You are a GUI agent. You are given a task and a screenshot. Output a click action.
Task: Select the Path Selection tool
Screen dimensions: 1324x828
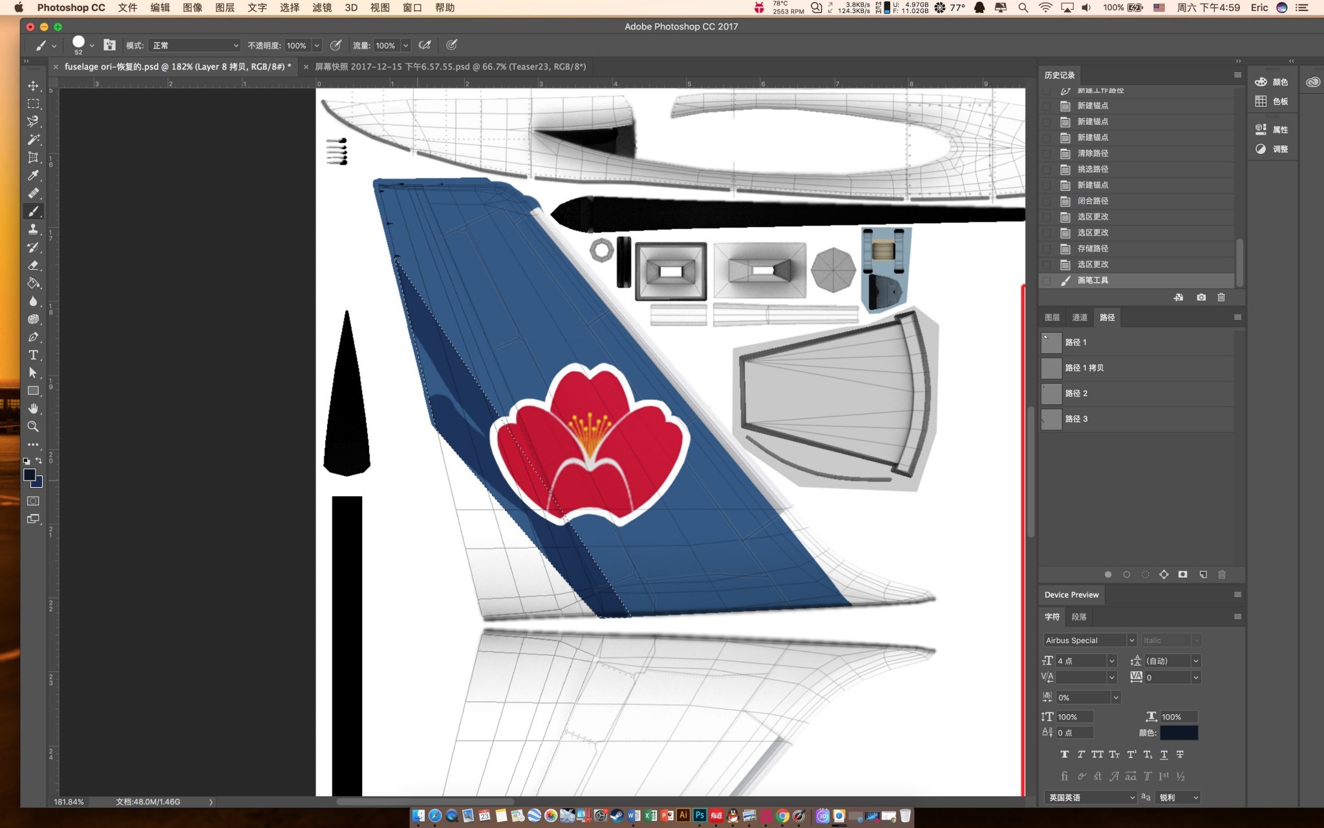click(33, 373)
